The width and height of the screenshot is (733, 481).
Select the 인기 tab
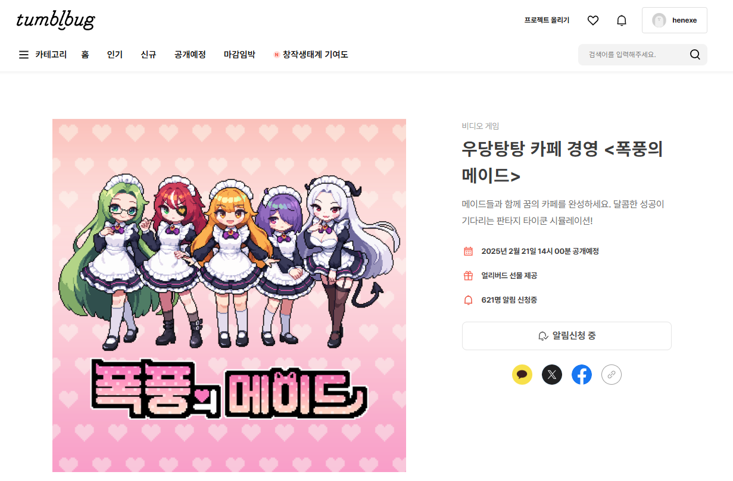pos(115,55)
